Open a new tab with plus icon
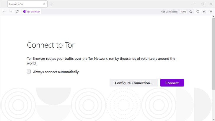The height and width of the screenshot is (121, 215). (x=51, y=4)
